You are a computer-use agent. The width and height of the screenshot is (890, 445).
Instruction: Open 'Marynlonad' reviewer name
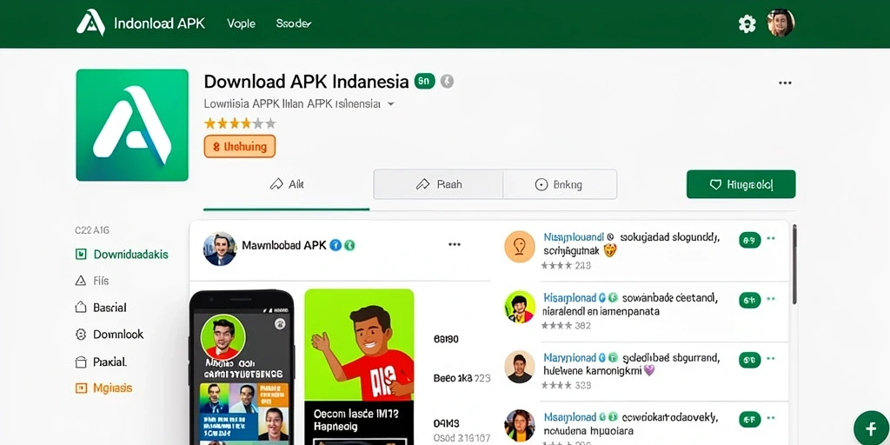570,357
